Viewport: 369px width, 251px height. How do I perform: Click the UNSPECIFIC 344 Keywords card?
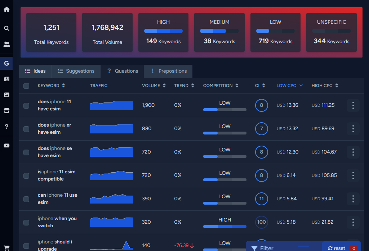[332, 32]
